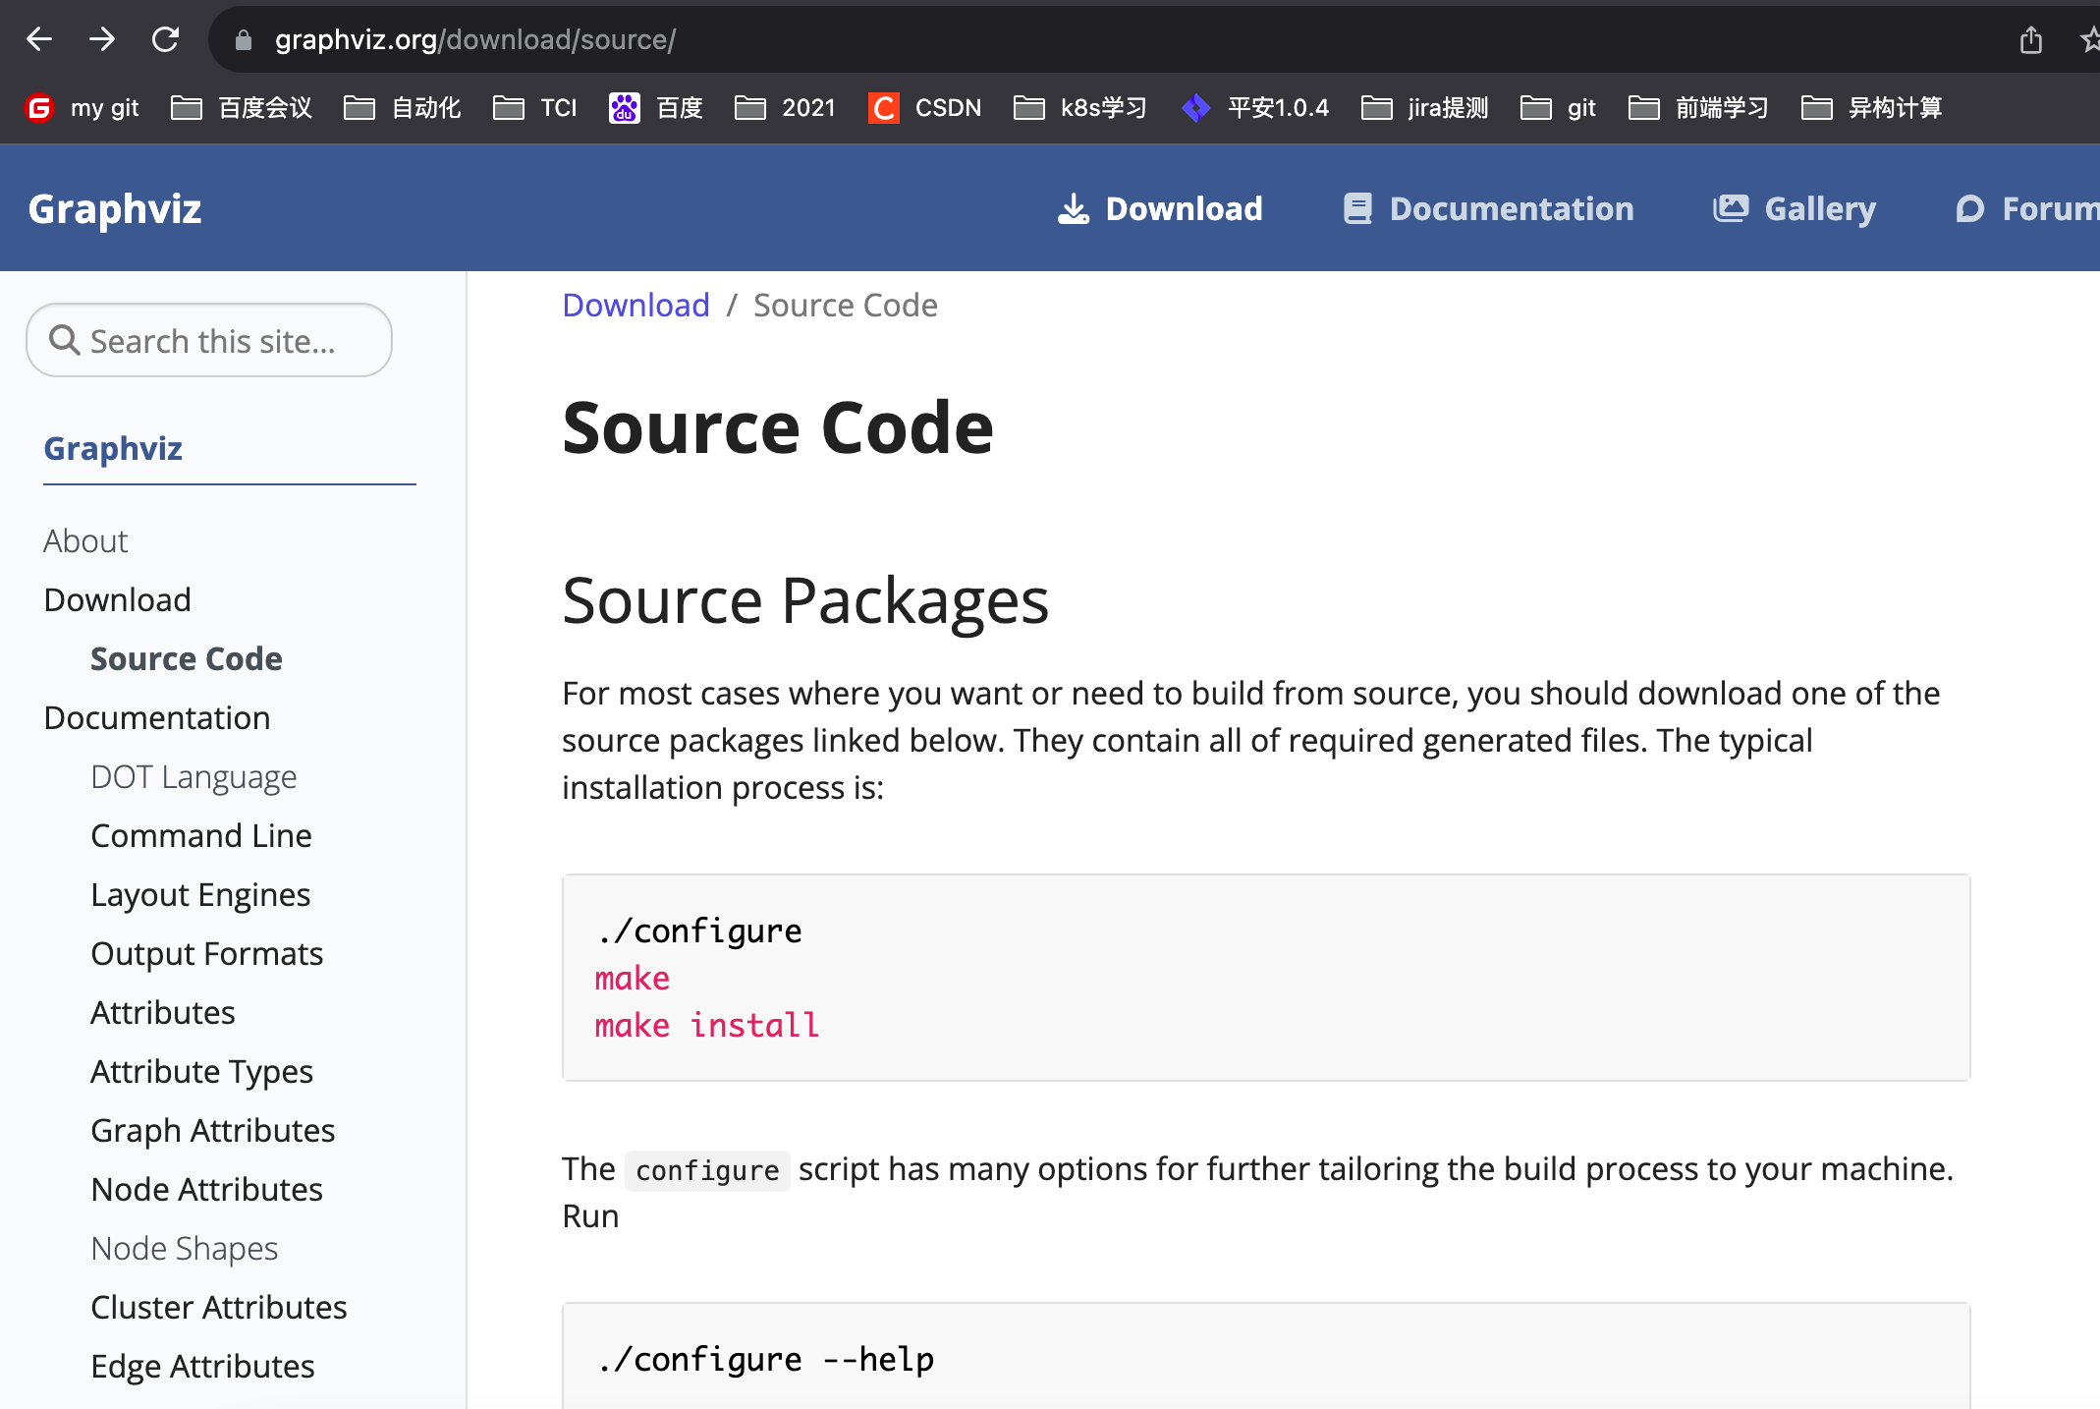
Task: Open Graph Attributes in the sidebar
Action: pos(213,1130)
